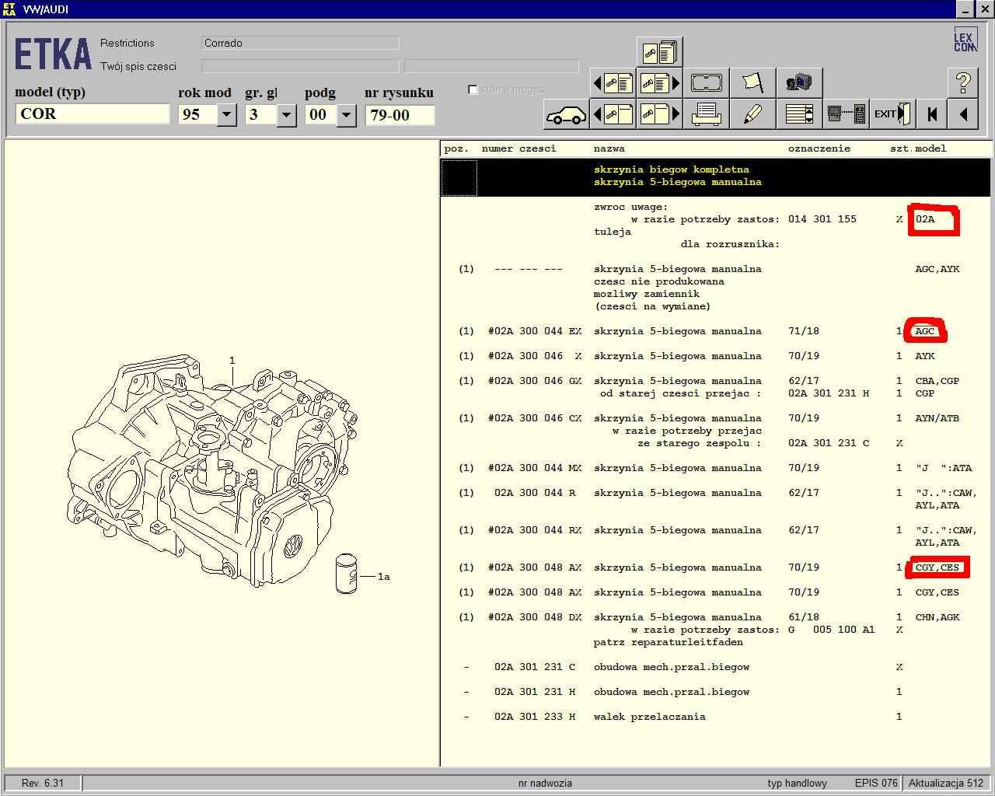Click 'typ handlowy' in the status bar
Screen dimensions: 995x796
point(797,783)
